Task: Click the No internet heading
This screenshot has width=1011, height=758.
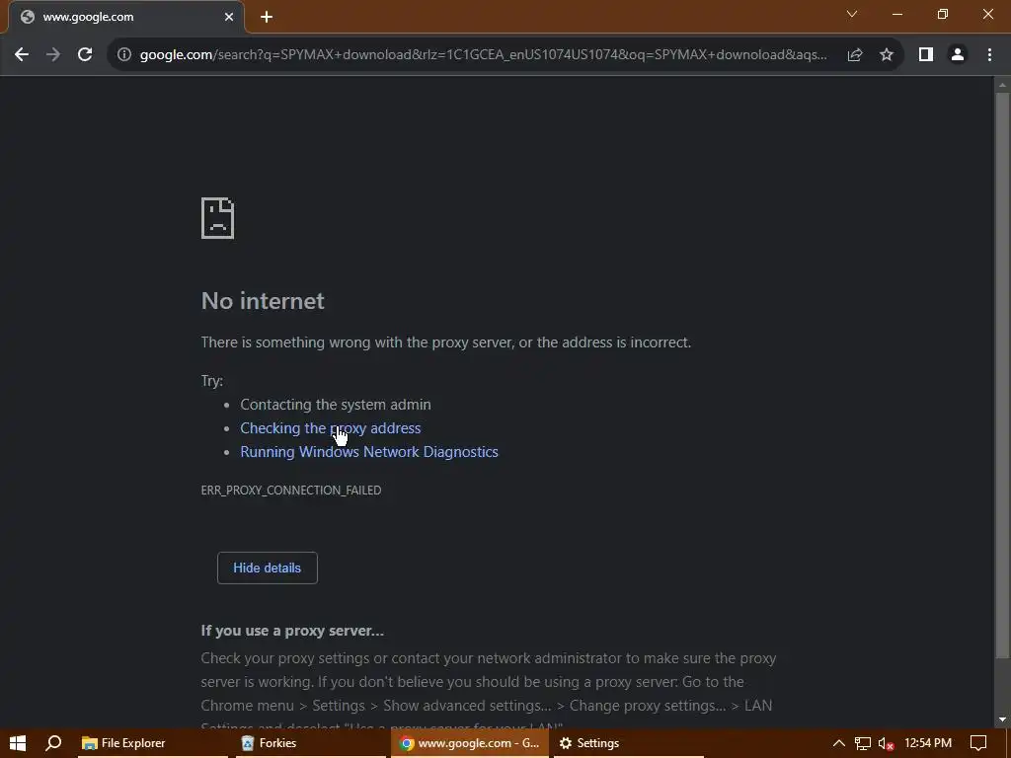Action: coord(263,301)
